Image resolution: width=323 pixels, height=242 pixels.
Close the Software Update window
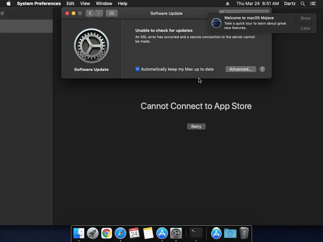coord(67,13)
